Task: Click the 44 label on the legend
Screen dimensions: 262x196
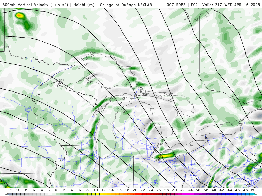Action: click(230, 190)
